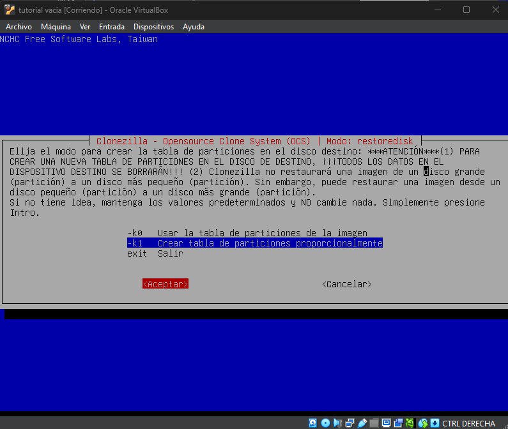
Task: Click the VirtualBox title bar app icon
Action: coord(10,10)
